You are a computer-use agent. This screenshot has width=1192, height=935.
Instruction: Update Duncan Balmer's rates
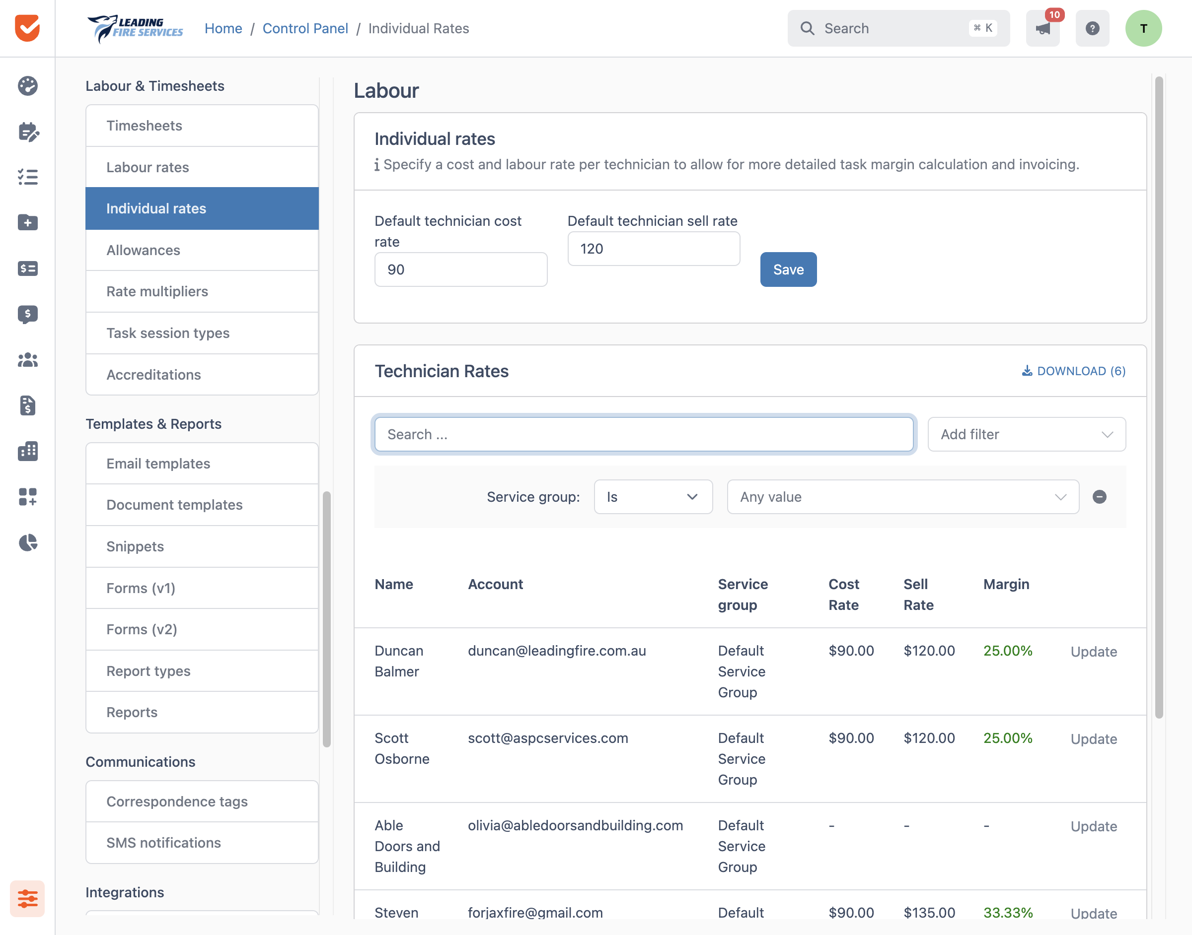(1093, 652)
